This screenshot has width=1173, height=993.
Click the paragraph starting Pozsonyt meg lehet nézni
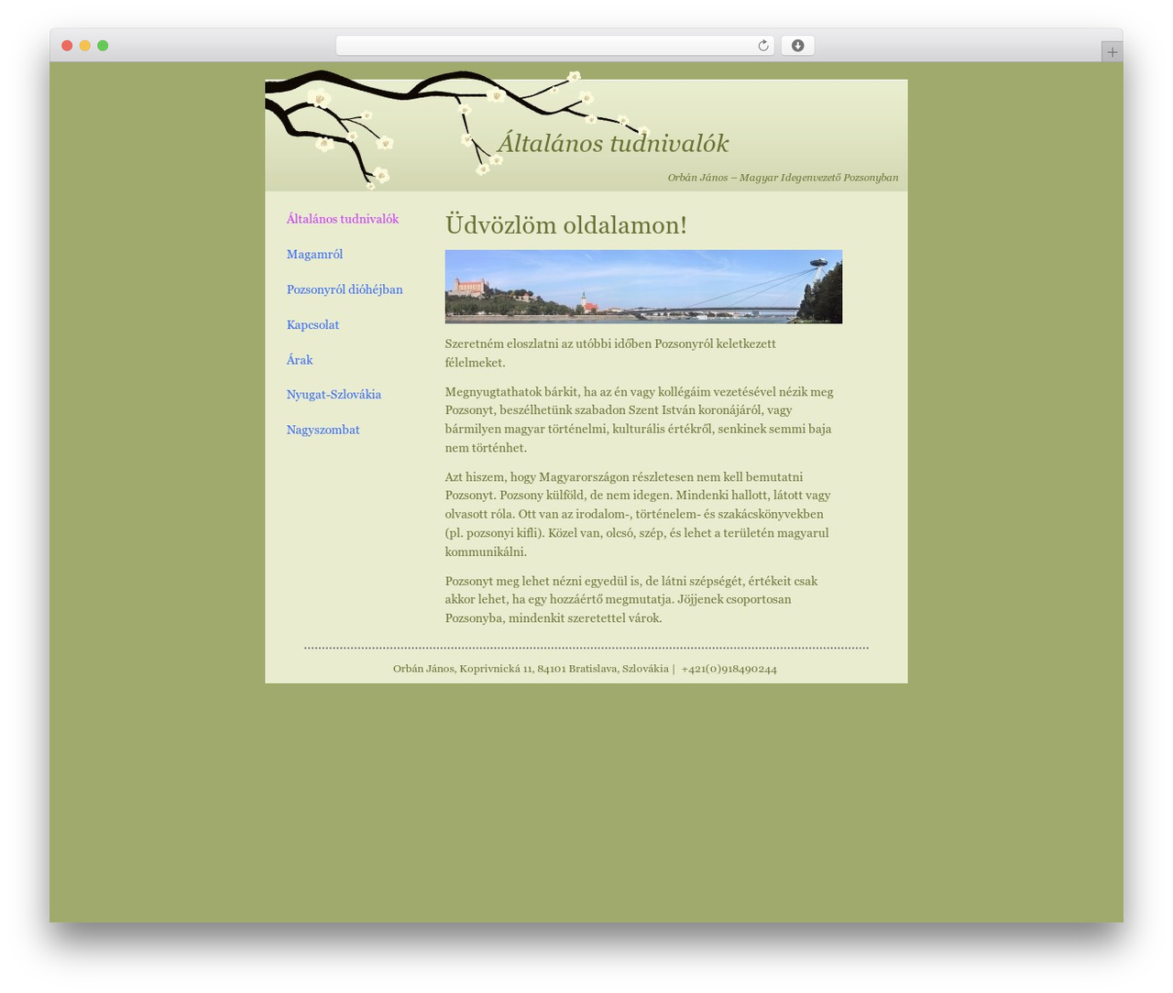coord(632,599)
